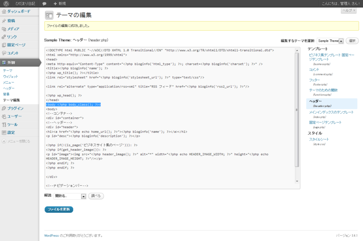This screenshot has width=363, height=241.
Task: Click the Links (リンク) chain icon
Action: pyautogui.click(x=4, y=37)
